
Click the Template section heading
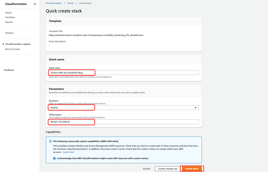coord(55,21)
